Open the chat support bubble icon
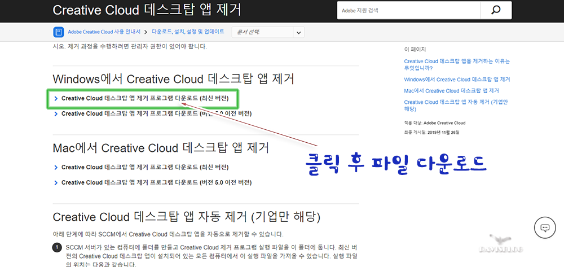Image resolution: width=564 pixels, height=267 pixels. pyautogui.click(x=545, y=227)
